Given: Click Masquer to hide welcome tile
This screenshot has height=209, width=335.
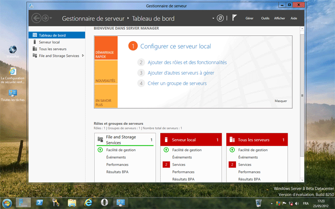Looking at the screenshot, I should point(281,101).
